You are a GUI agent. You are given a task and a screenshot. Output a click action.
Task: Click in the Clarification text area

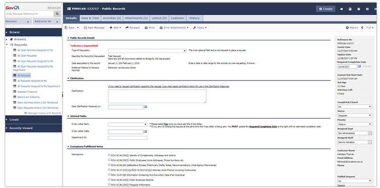click(x=157, y=96)
